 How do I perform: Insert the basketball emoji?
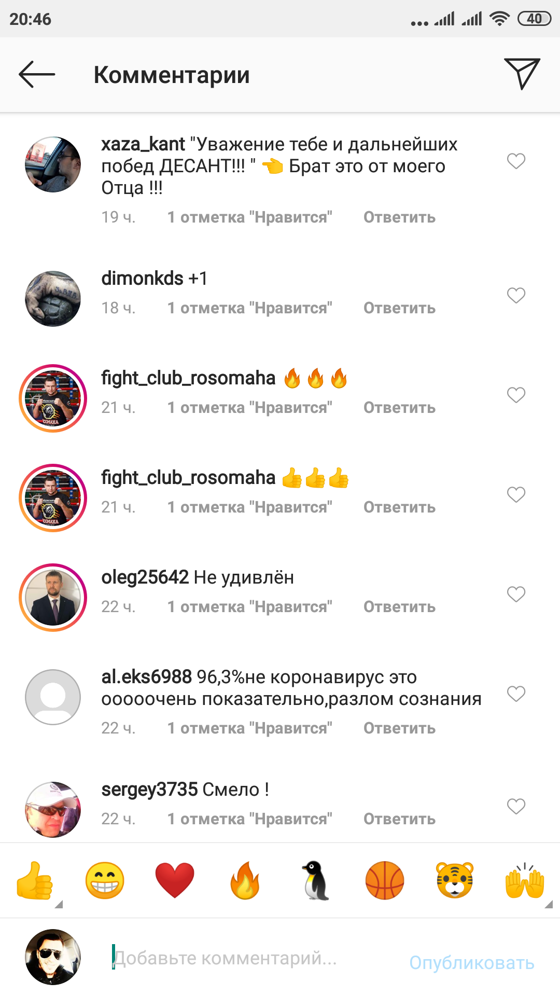coord(385,880)
